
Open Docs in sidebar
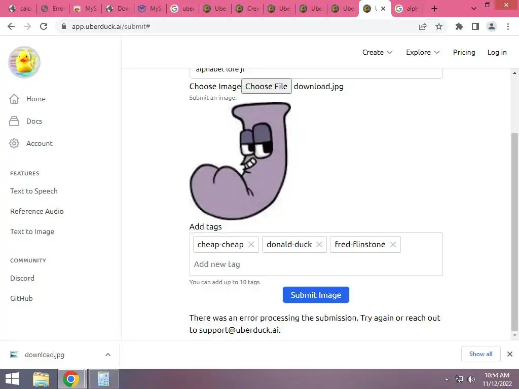(34, 121)
